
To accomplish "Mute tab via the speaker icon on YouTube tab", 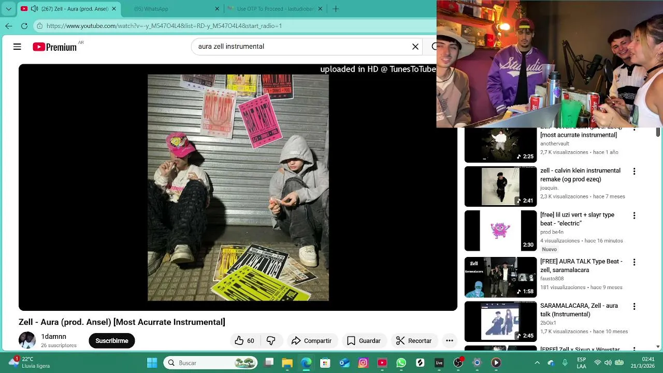I will pos(34,9).
